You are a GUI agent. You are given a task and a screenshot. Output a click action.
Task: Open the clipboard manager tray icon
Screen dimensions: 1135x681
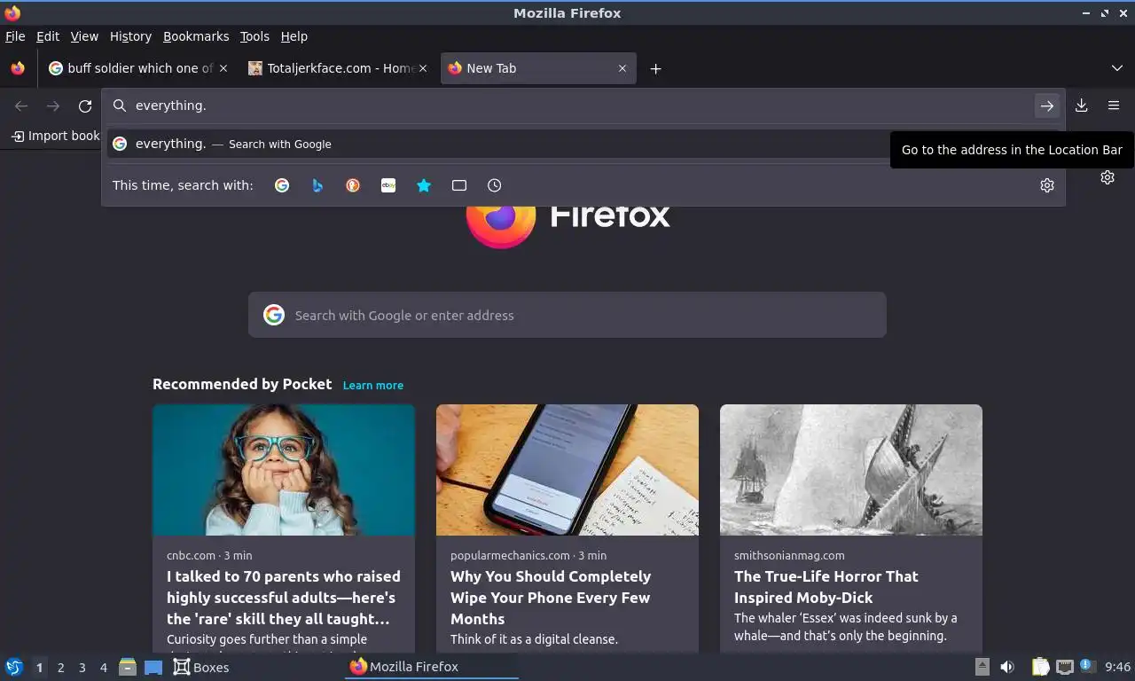1041,667
